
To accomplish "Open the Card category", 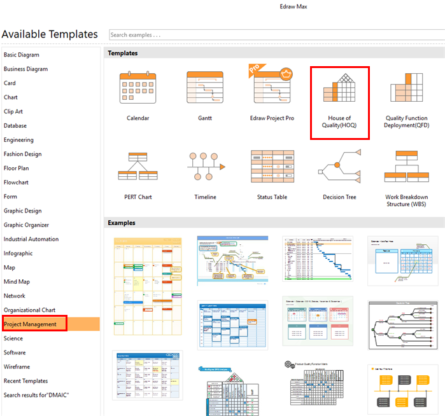I will (10, 83).
